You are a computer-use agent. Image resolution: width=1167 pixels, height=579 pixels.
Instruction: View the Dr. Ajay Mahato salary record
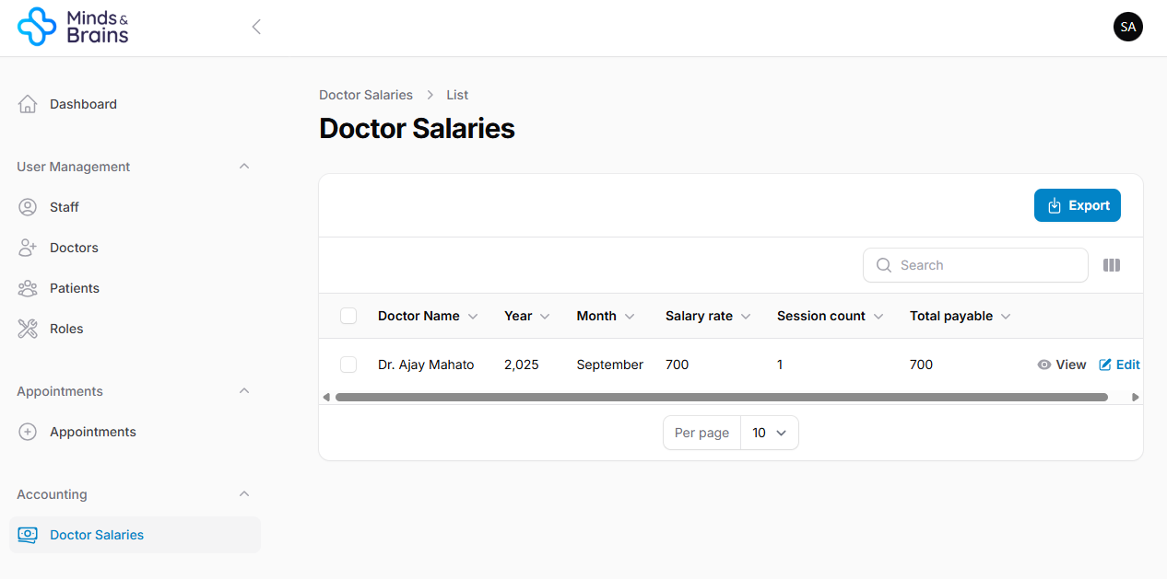point(1062,365)
